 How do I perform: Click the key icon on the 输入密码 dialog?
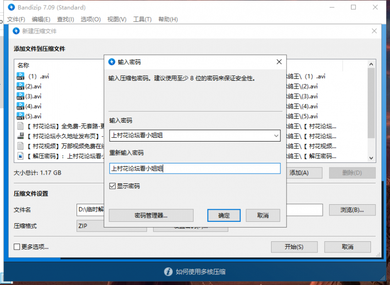[x=113, y=62]
